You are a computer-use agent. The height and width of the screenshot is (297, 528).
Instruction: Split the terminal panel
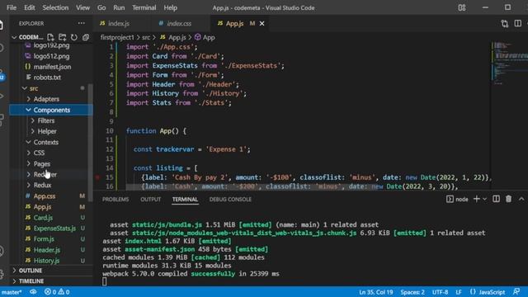point(496,199)
